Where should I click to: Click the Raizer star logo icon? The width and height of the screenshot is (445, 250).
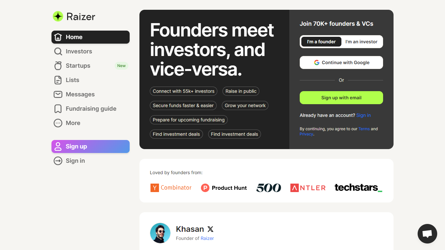click(58, 16)
